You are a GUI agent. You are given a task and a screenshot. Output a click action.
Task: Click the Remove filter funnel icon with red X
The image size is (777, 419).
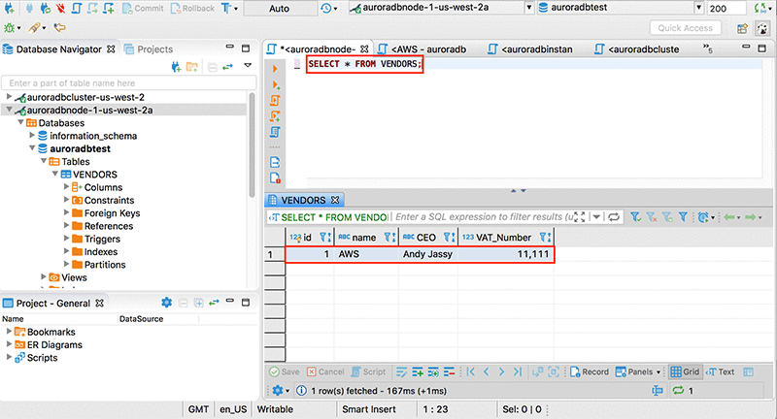click(x=651, y=216)
